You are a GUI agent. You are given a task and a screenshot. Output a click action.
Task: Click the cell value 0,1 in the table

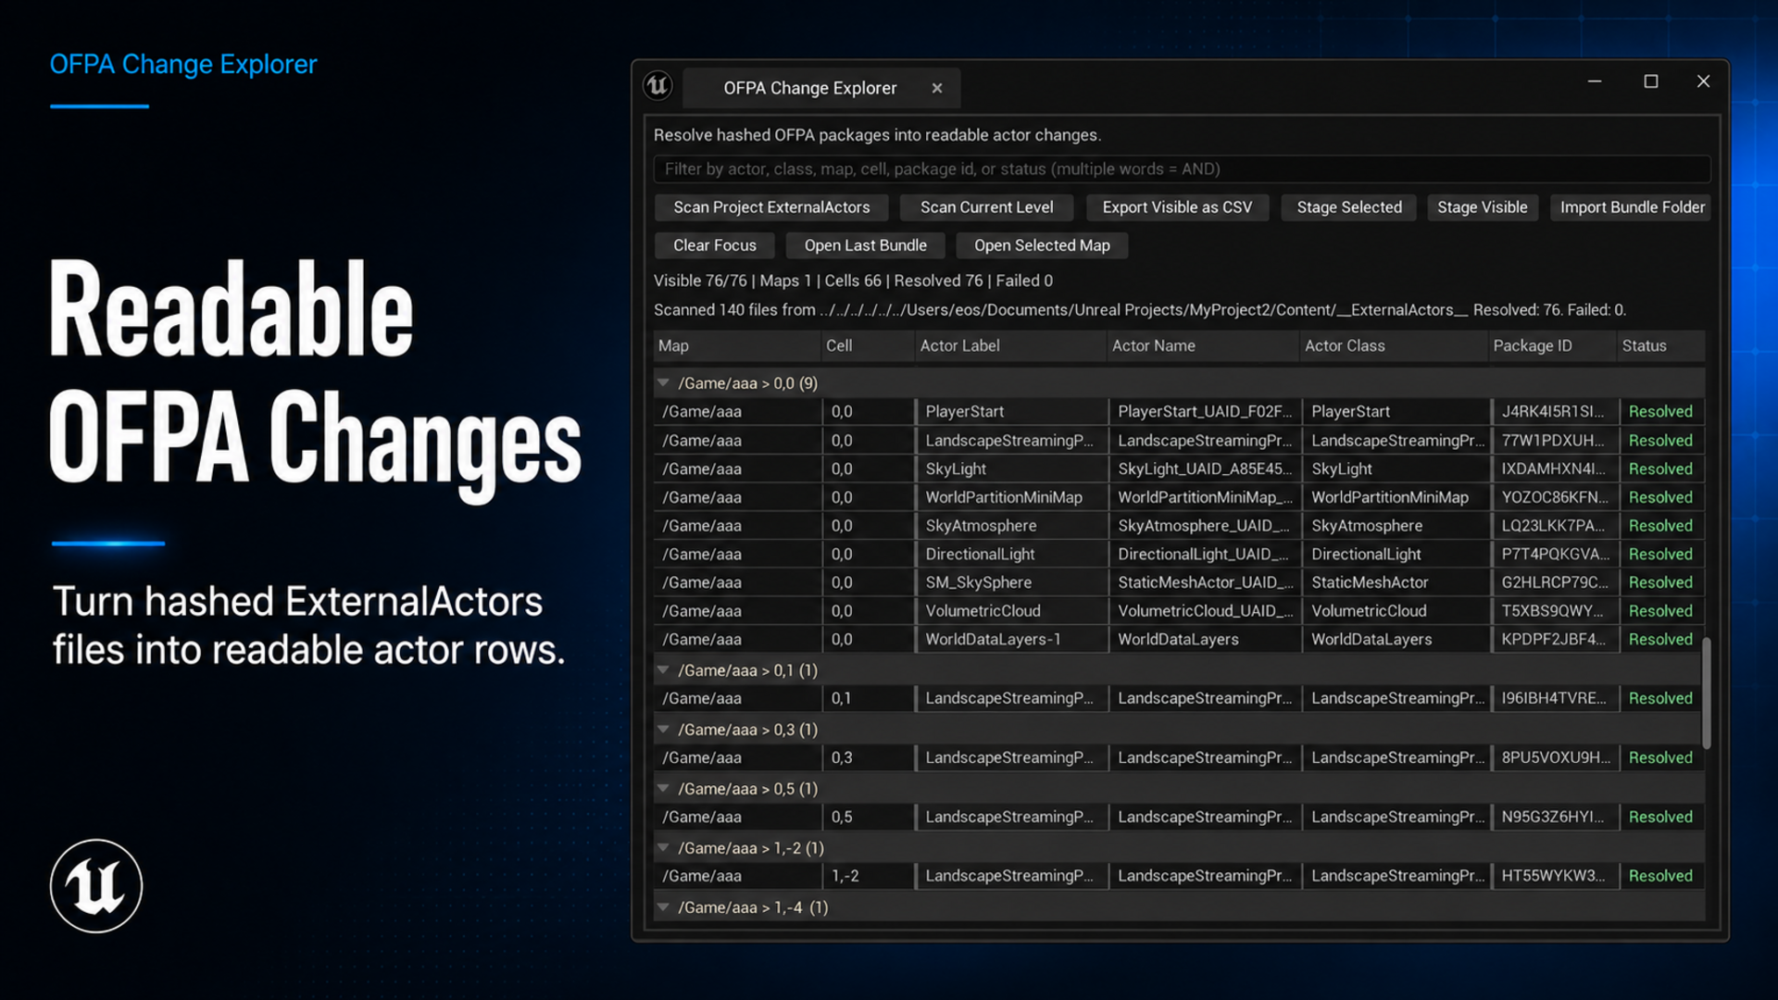click(841, 698)
